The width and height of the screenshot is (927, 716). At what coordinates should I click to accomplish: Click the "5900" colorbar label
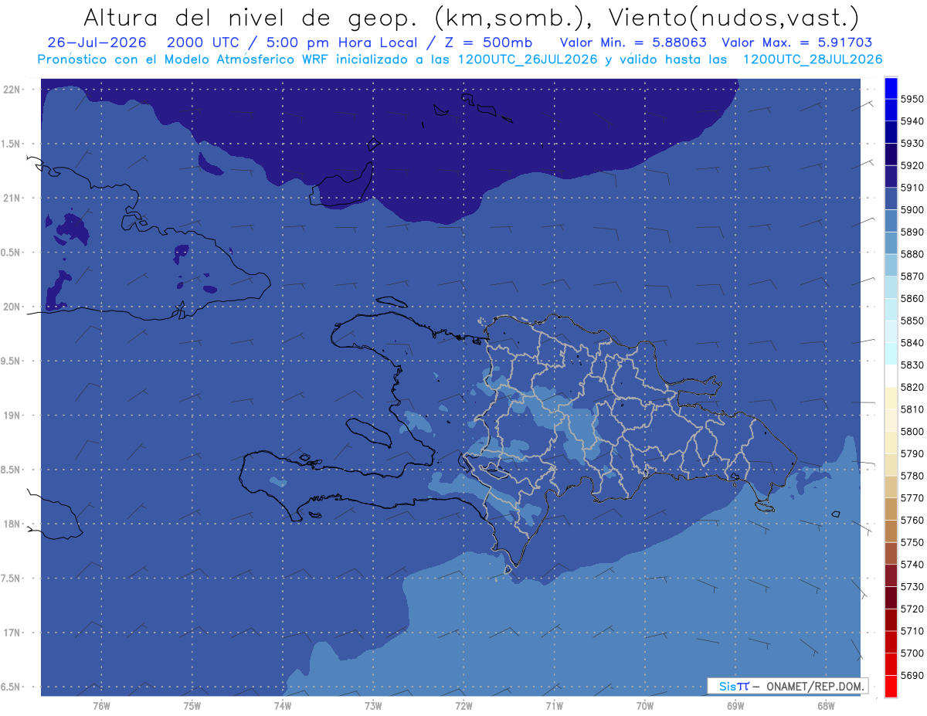(912, 209)
